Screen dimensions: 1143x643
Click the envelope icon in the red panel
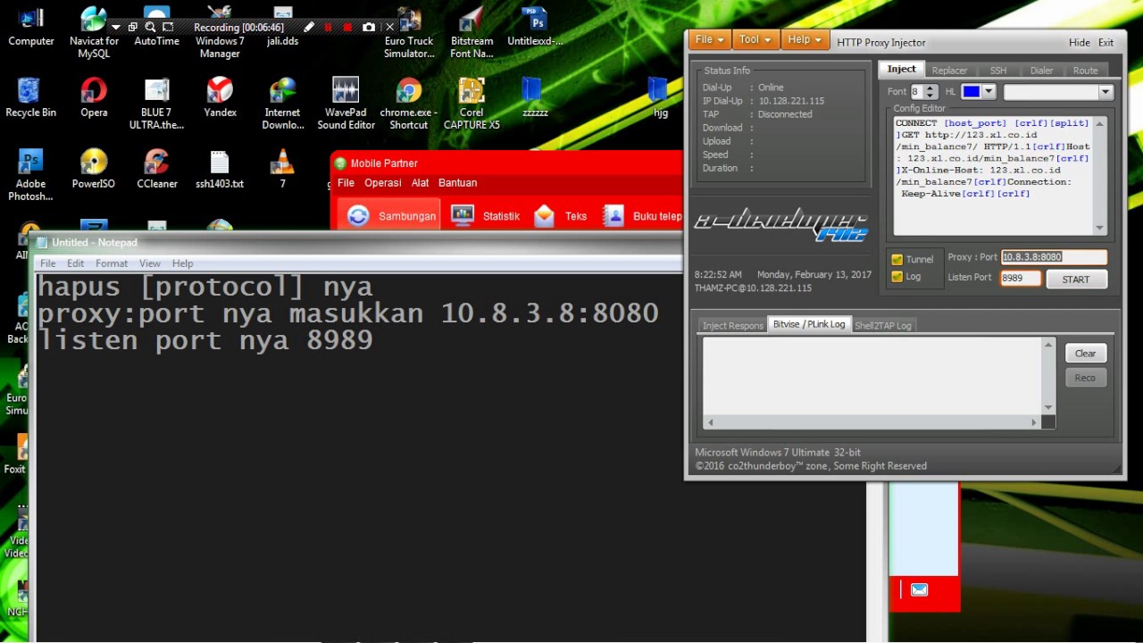coord(919,589)
